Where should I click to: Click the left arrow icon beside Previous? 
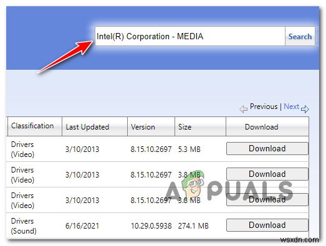pos(243,109)
